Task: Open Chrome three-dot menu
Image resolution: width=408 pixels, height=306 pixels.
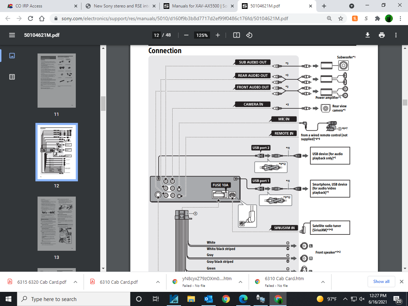Action: (400, 18)
